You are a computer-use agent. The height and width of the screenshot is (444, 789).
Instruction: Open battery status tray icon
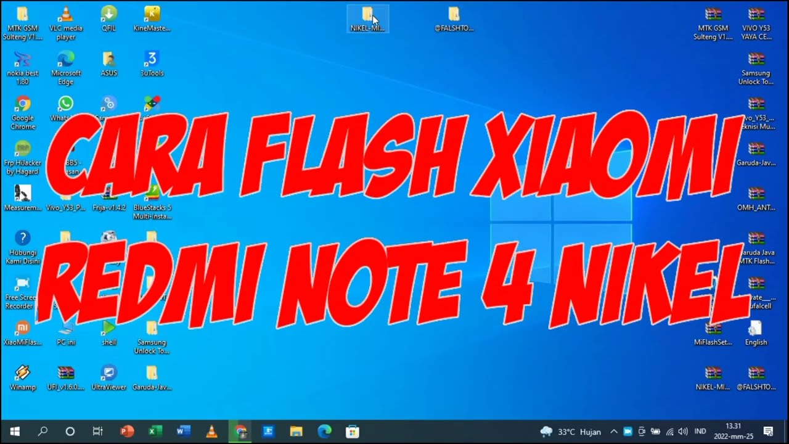click(x=655, y=432)
